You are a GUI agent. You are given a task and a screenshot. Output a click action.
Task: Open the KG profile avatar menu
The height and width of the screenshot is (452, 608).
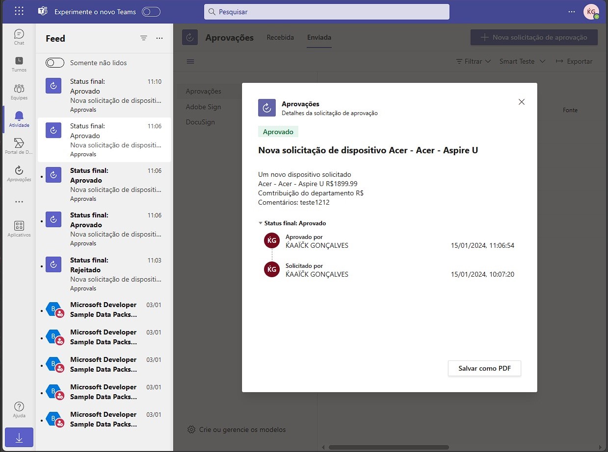pyautogui.click(x=591, y=12)
